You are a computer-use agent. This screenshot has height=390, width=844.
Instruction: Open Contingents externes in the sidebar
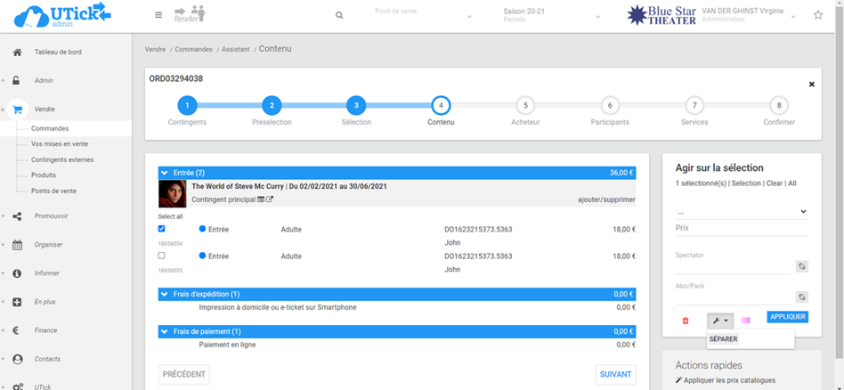[62, 160]
